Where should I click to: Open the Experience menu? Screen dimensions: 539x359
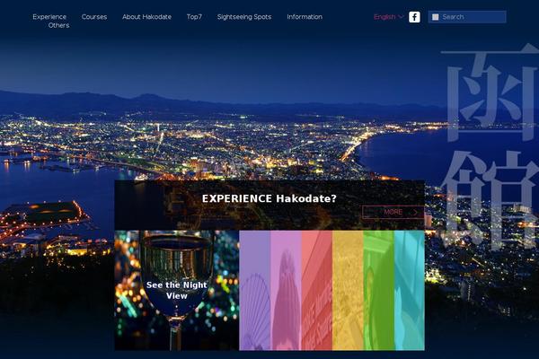(49, 17)
